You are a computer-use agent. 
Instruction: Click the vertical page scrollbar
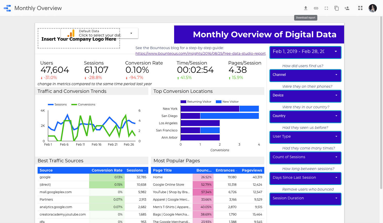point(381,103)
